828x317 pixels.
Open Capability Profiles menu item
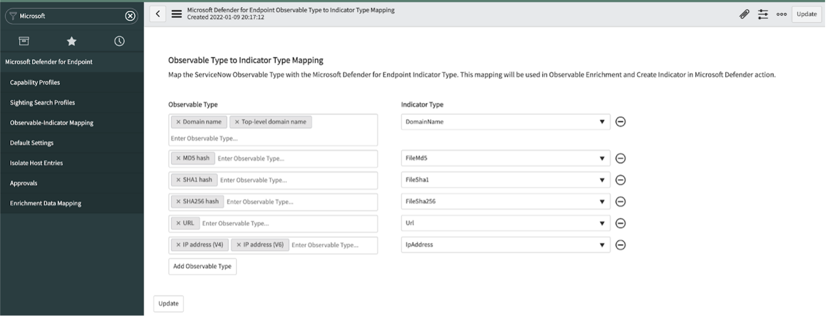72,82
